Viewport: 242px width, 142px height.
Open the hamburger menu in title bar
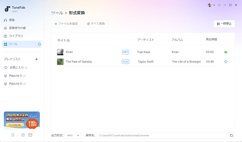pyautogui.click(x=219, y=5)
